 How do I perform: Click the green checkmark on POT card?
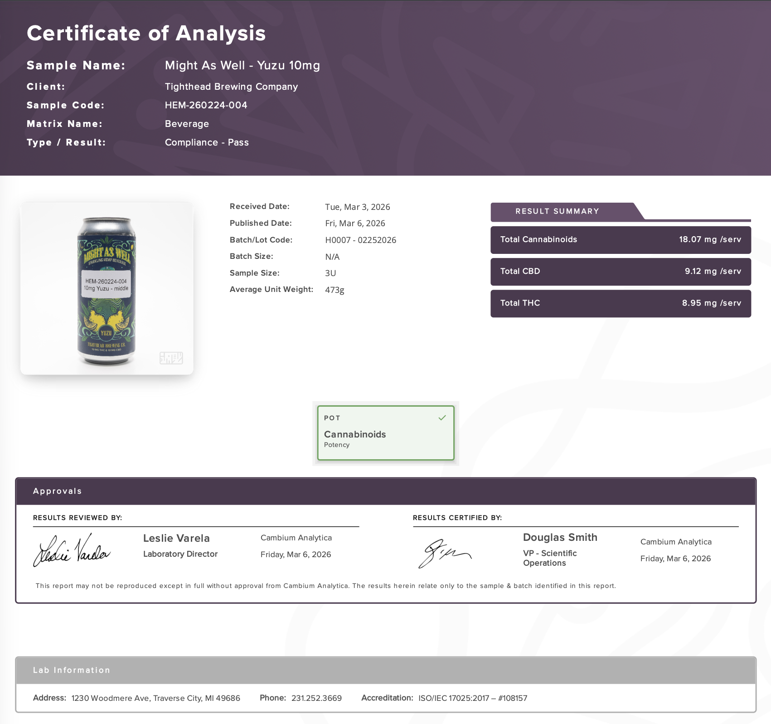(x=442, y=418)
